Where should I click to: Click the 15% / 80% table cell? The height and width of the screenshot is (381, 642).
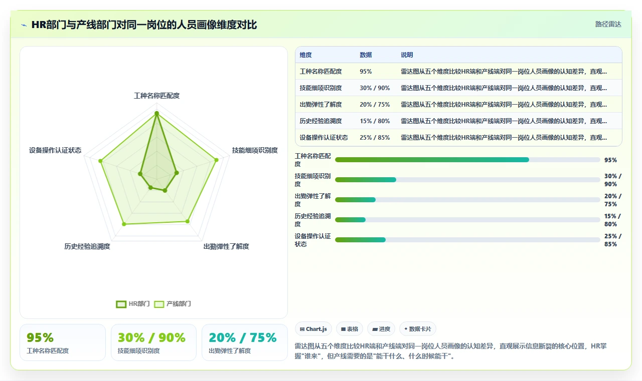point(375,121)
